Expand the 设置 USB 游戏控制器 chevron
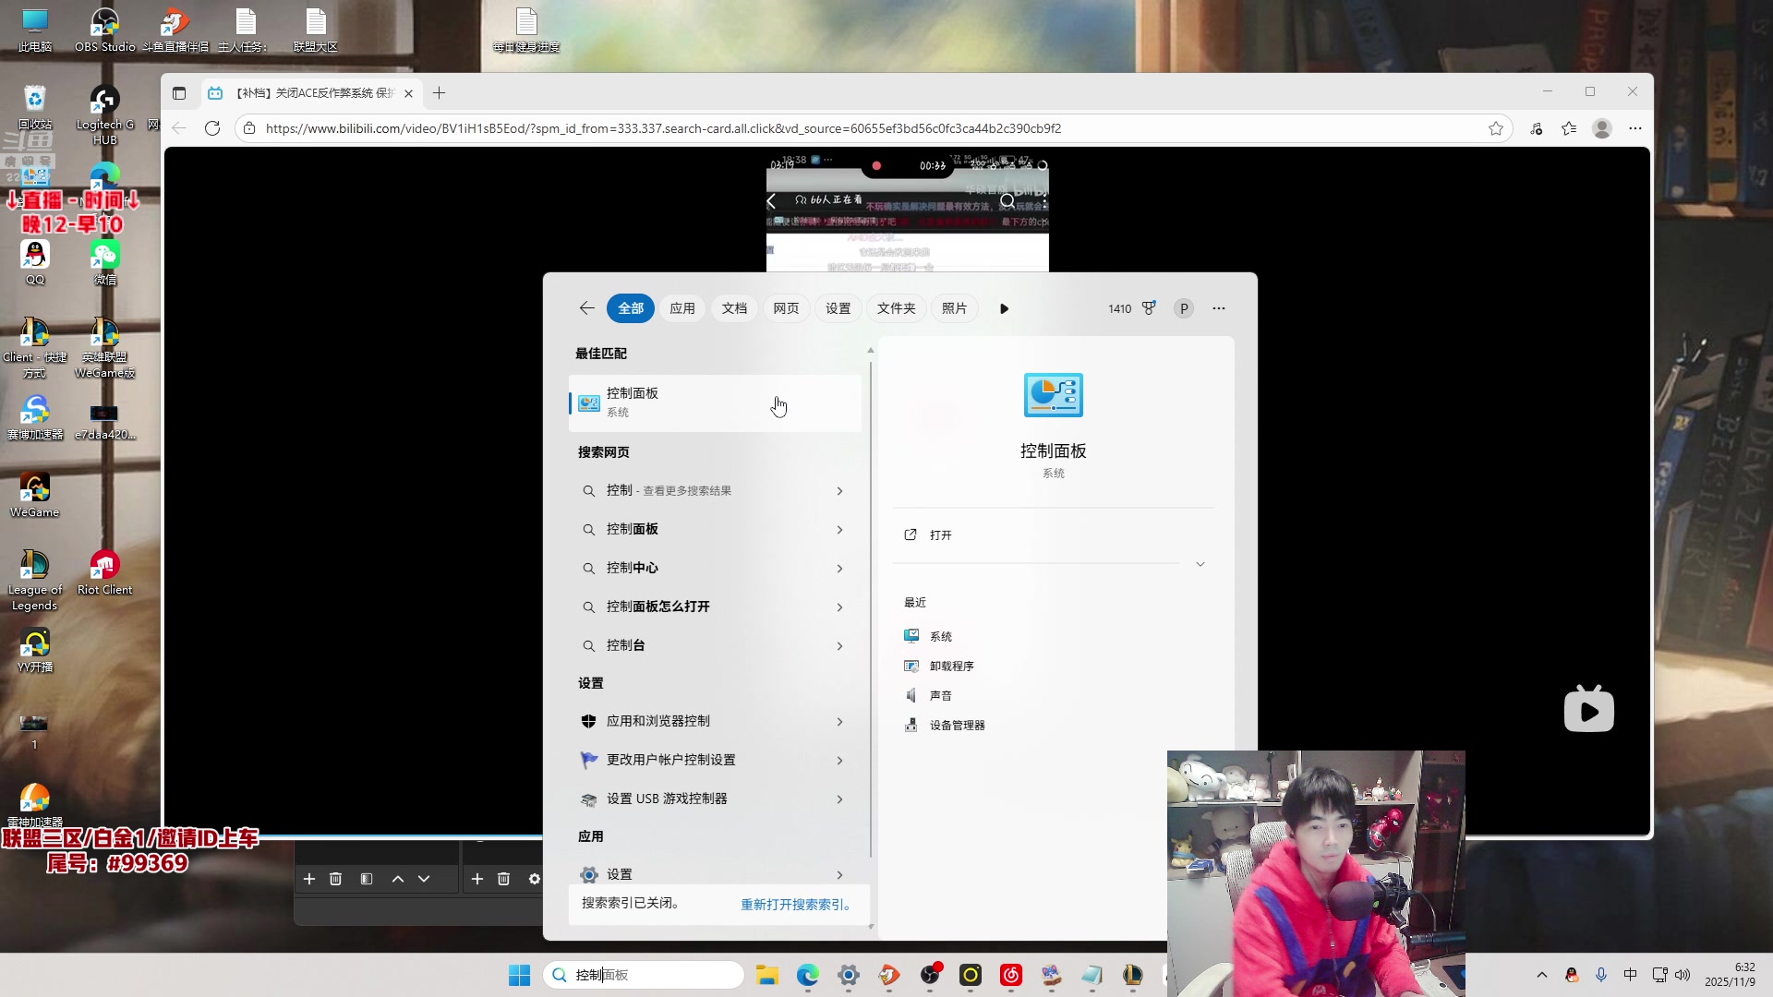Image resolution: width=1773 pixels, height=997 pixels. (839, 799)
